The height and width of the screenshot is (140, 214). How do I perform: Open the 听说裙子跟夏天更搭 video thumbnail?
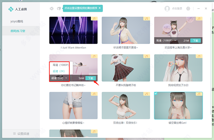coord(126,30)
